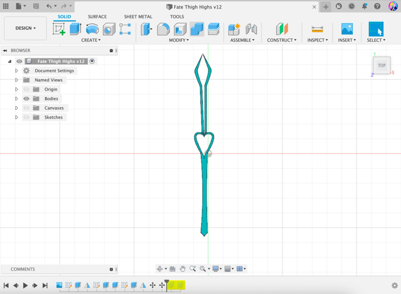This screenshot has height=294, width=401.
Task: Toggle Sketches folder visibility
Action: pyautogui.click(x=26, y=117)
